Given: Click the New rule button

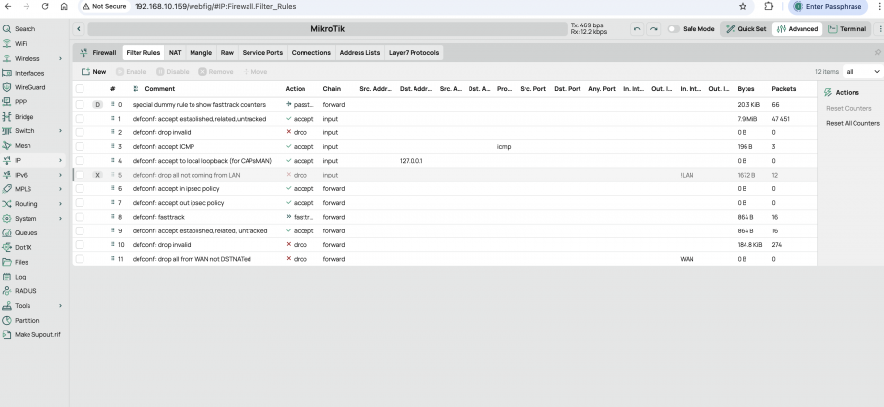Looking at the screenshot, I should click(93, 72).
